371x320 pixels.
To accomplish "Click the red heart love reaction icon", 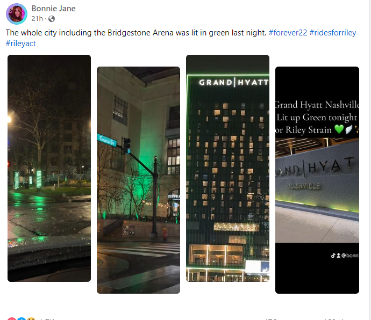I will tap(12, 319).
